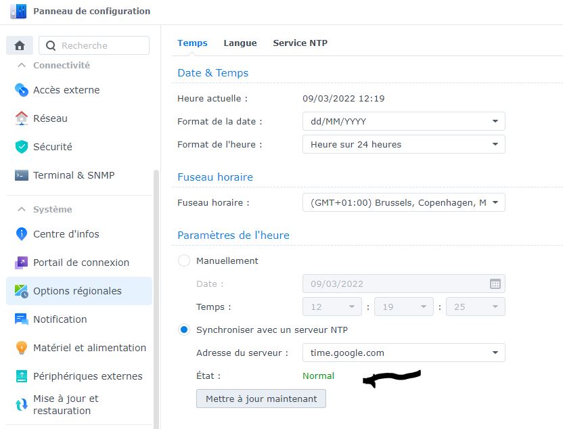Click the Options régionales icon

[21, 291]
